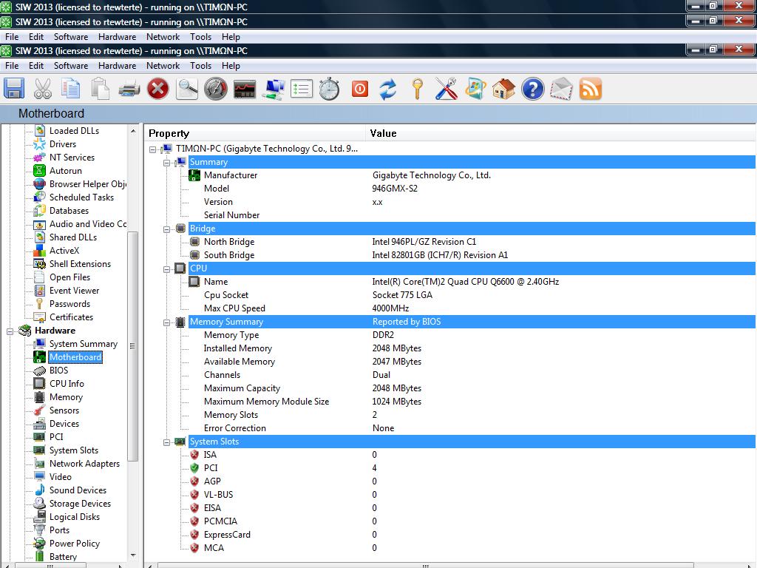Select Storage Devices in the tree

coord(80,503)
